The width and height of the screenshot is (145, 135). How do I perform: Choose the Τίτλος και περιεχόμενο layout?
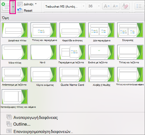pyautogui.click(x=44, y=30)
